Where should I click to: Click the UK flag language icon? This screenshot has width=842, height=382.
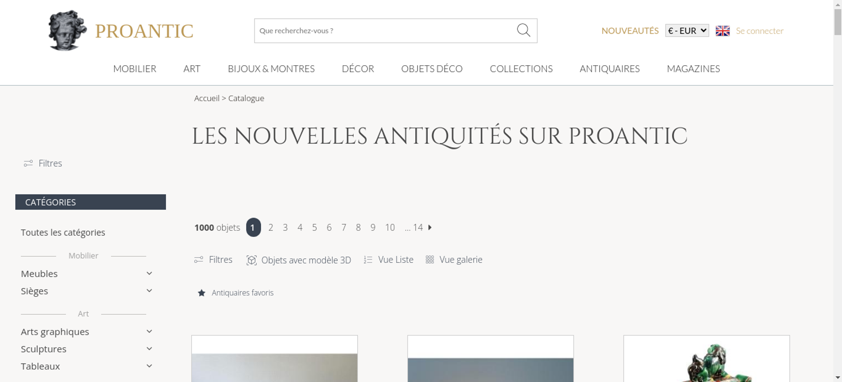722,31
